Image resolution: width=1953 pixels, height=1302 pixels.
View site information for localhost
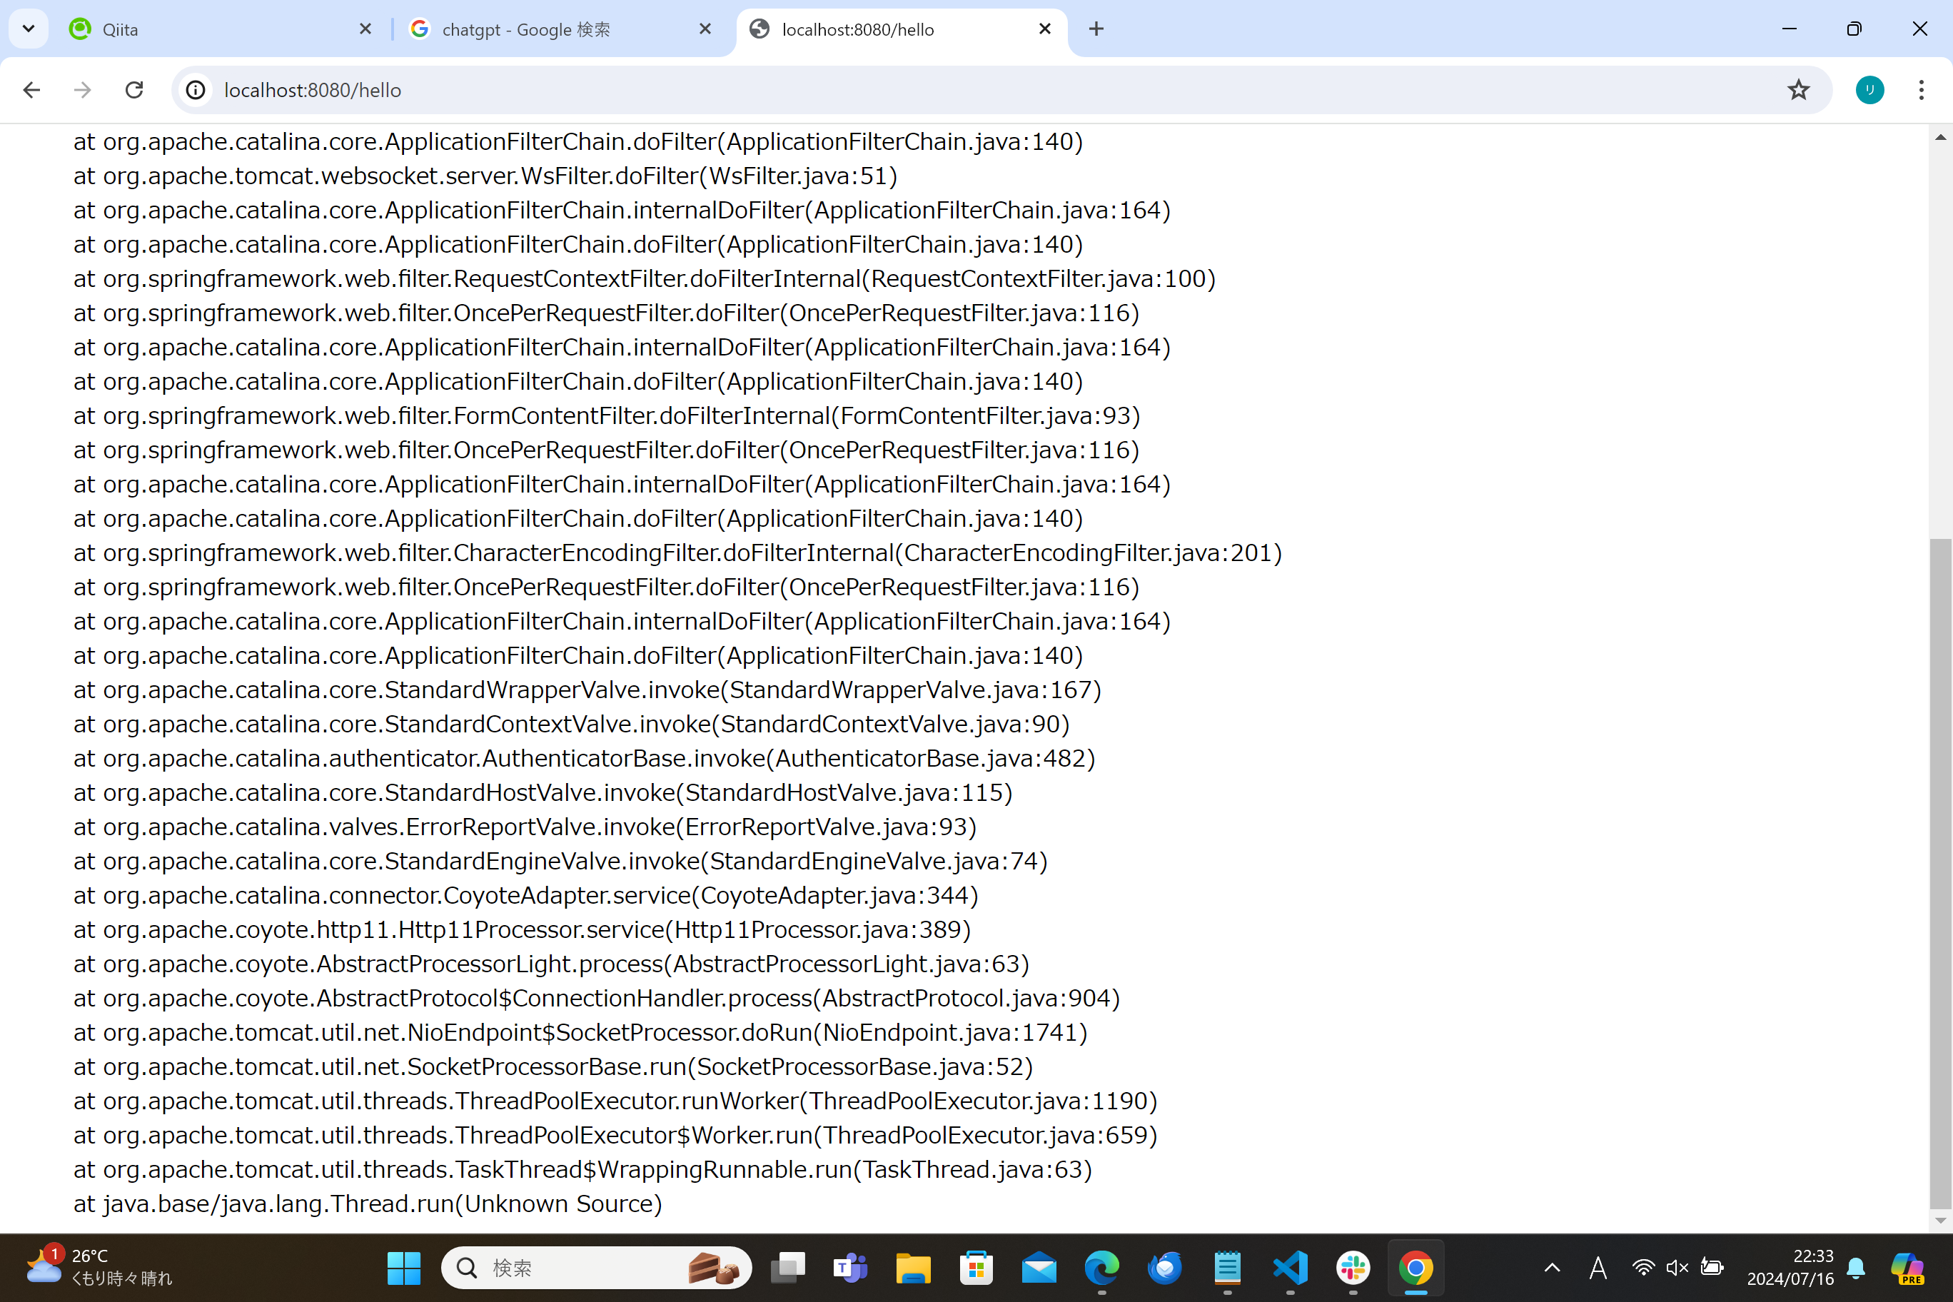pyautogui.click(x=196, y=90)
